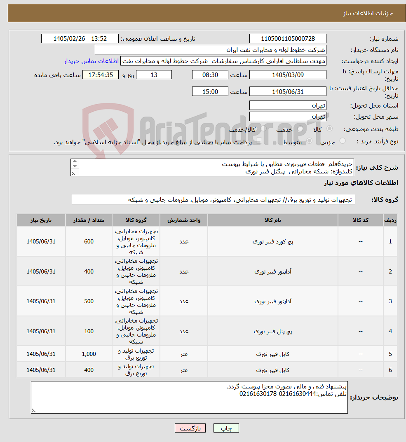Click the delivery province field تهران
The image size is (406, 442).
pos(288,105)
